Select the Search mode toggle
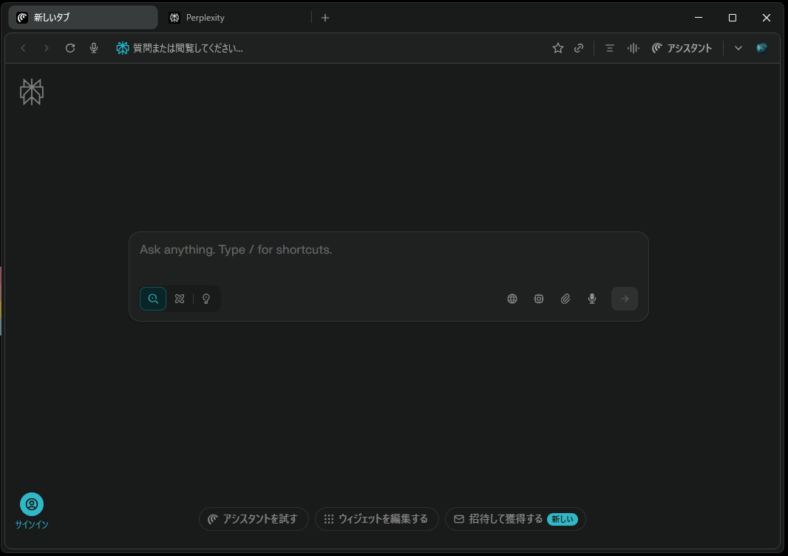The width and height of the screenshot is (788, 556). click(153, 299)
